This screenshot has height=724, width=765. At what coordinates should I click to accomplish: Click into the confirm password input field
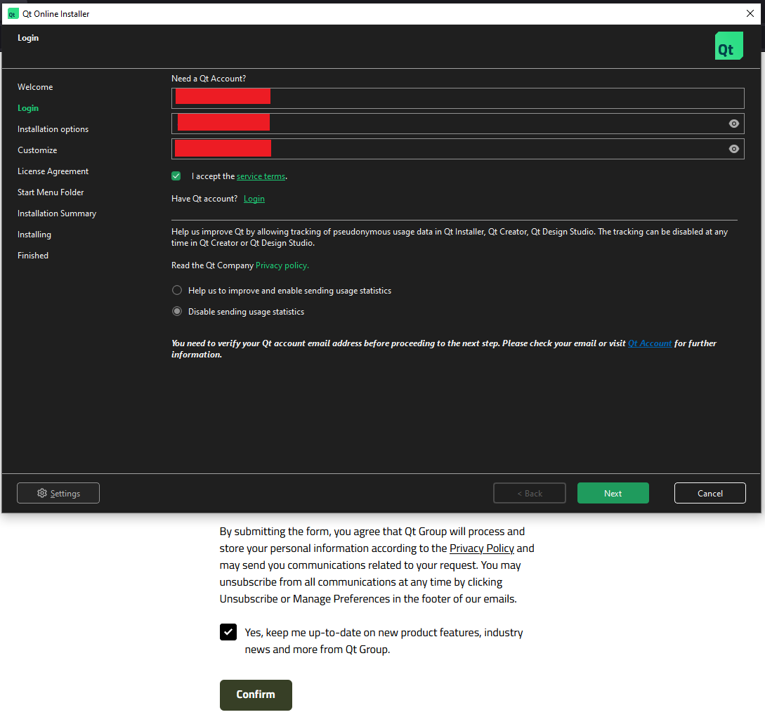pyautogui.click(x=457, y=150)
